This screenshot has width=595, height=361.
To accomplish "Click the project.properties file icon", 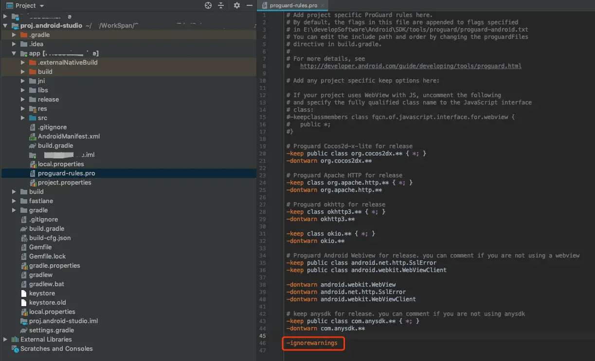I will [33, 183].
